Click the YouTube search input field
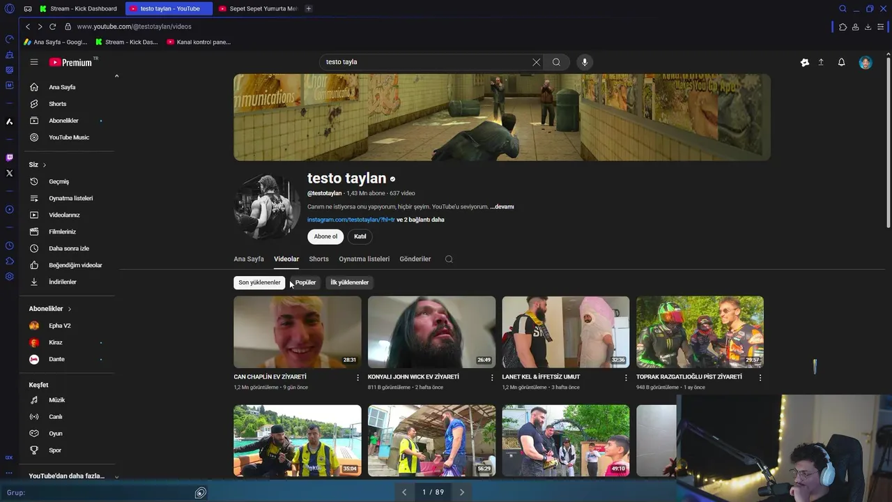This screenshot has height=502, width=892. pyautogui.click(x=425, y=62)
